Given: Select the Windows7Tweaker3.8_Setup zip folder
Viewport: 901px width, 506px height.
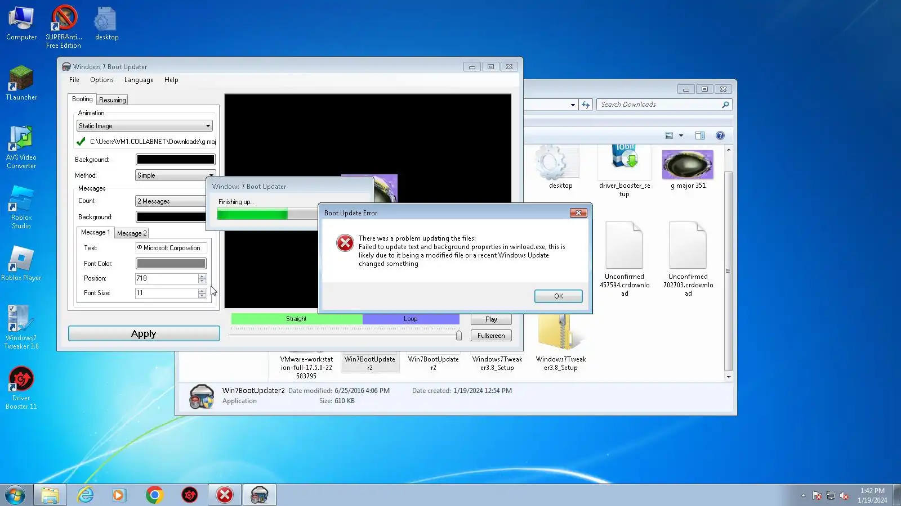Looking at the screenshot, I should point(561,343).
